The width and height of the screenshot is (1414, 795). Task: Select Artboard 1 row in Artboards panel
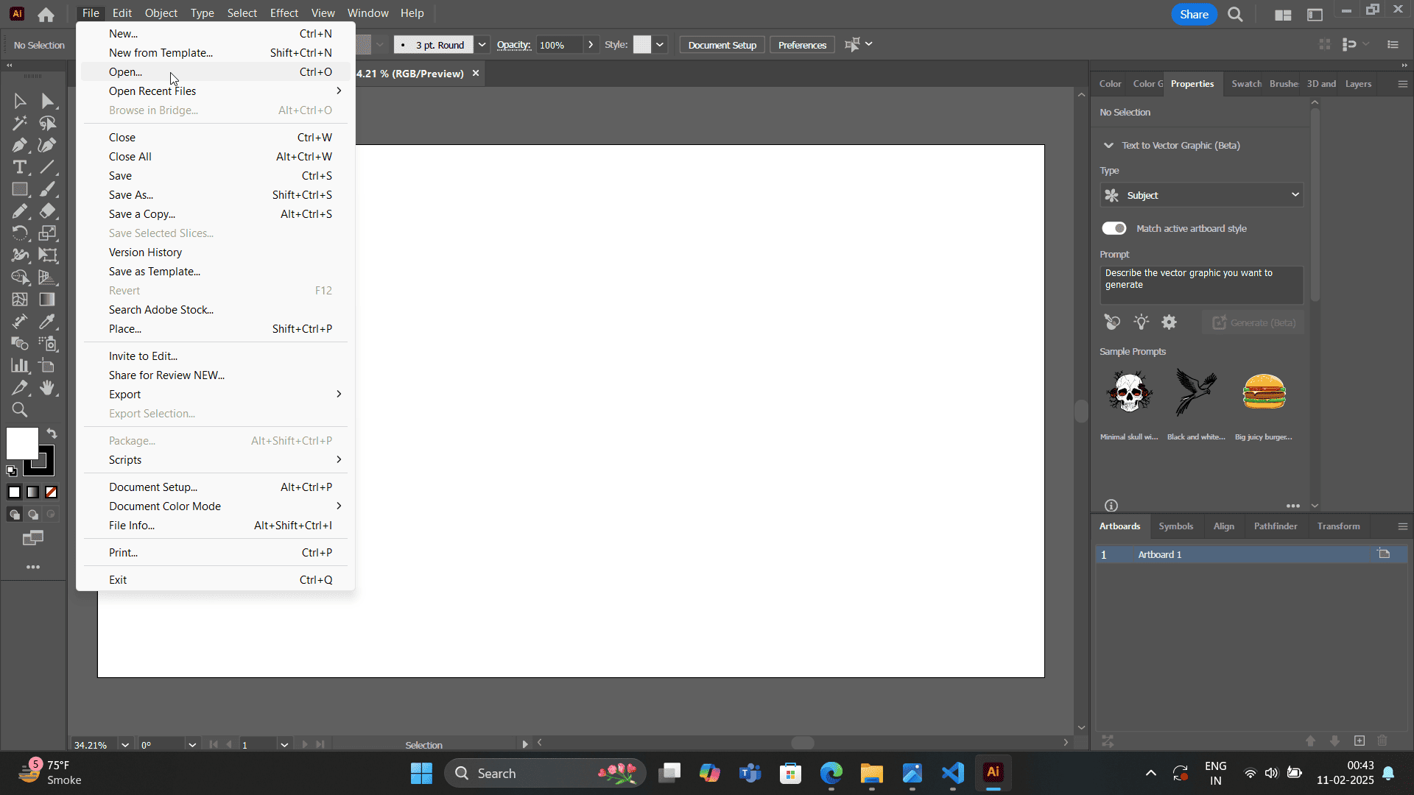point(1251,554)
